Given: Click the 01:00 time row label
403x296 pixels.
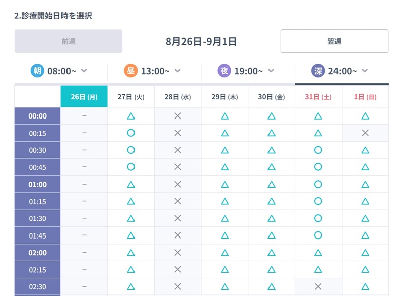Looking at the screenshot, I should [x=37, y=184].
